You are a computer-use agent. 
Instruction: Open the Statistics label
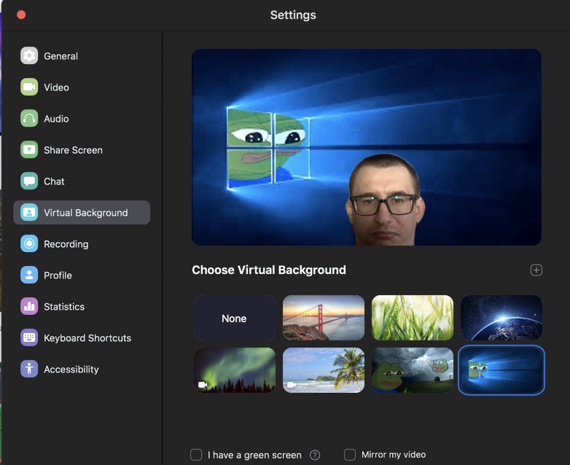[64, 307]
